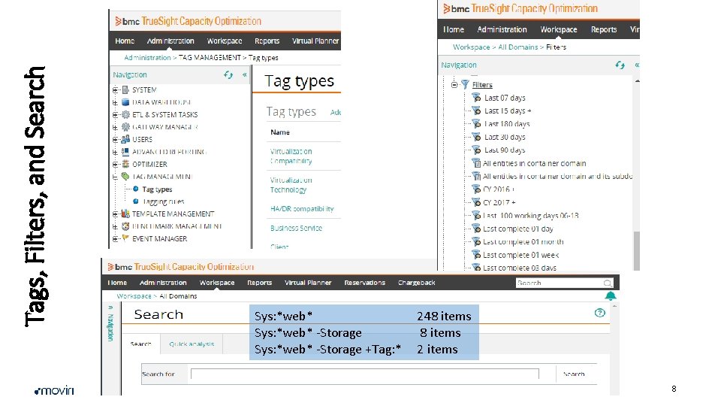Expand the USERS tree node
Screen dimensions: 721x406
coord(116,140)
